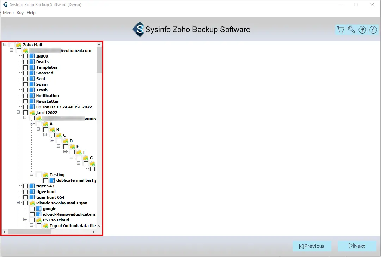Tick the Spam checkbox

25,84
